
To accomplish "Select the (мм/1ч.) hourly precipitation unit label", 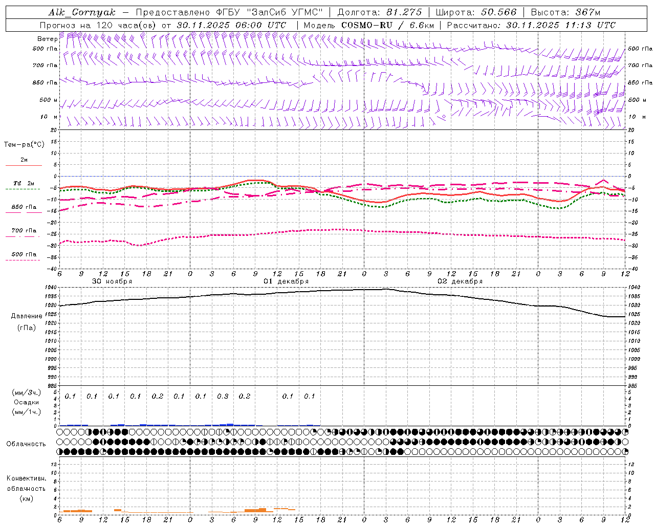I will point(27,412).
